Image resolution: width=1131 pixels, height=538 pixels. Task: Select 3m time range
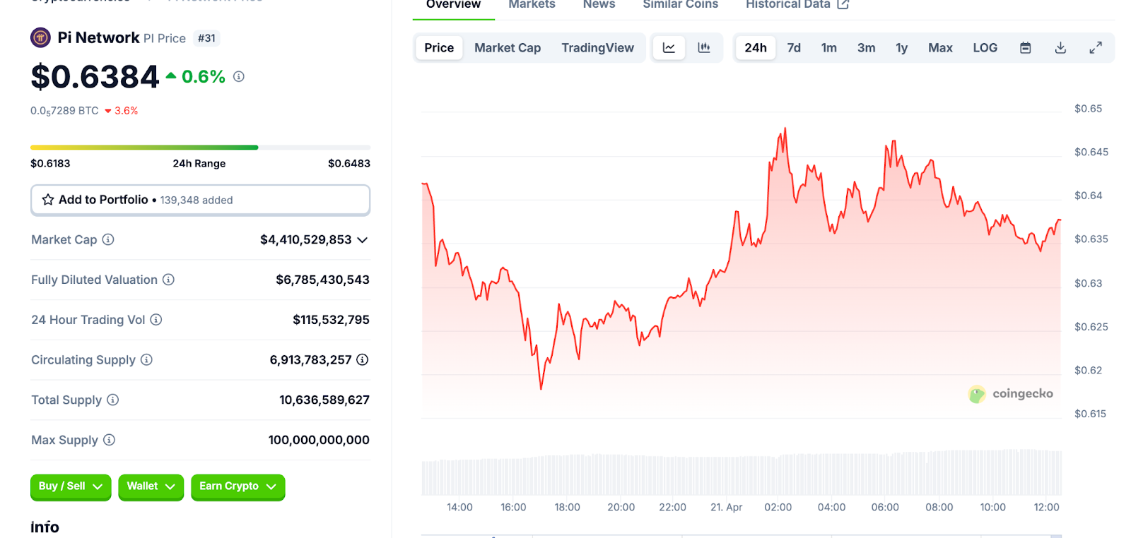(867, 47)
